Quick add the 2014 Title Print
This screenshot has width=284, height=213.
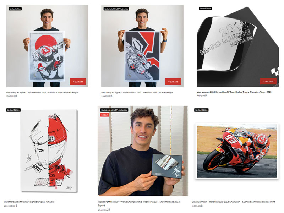78,82
